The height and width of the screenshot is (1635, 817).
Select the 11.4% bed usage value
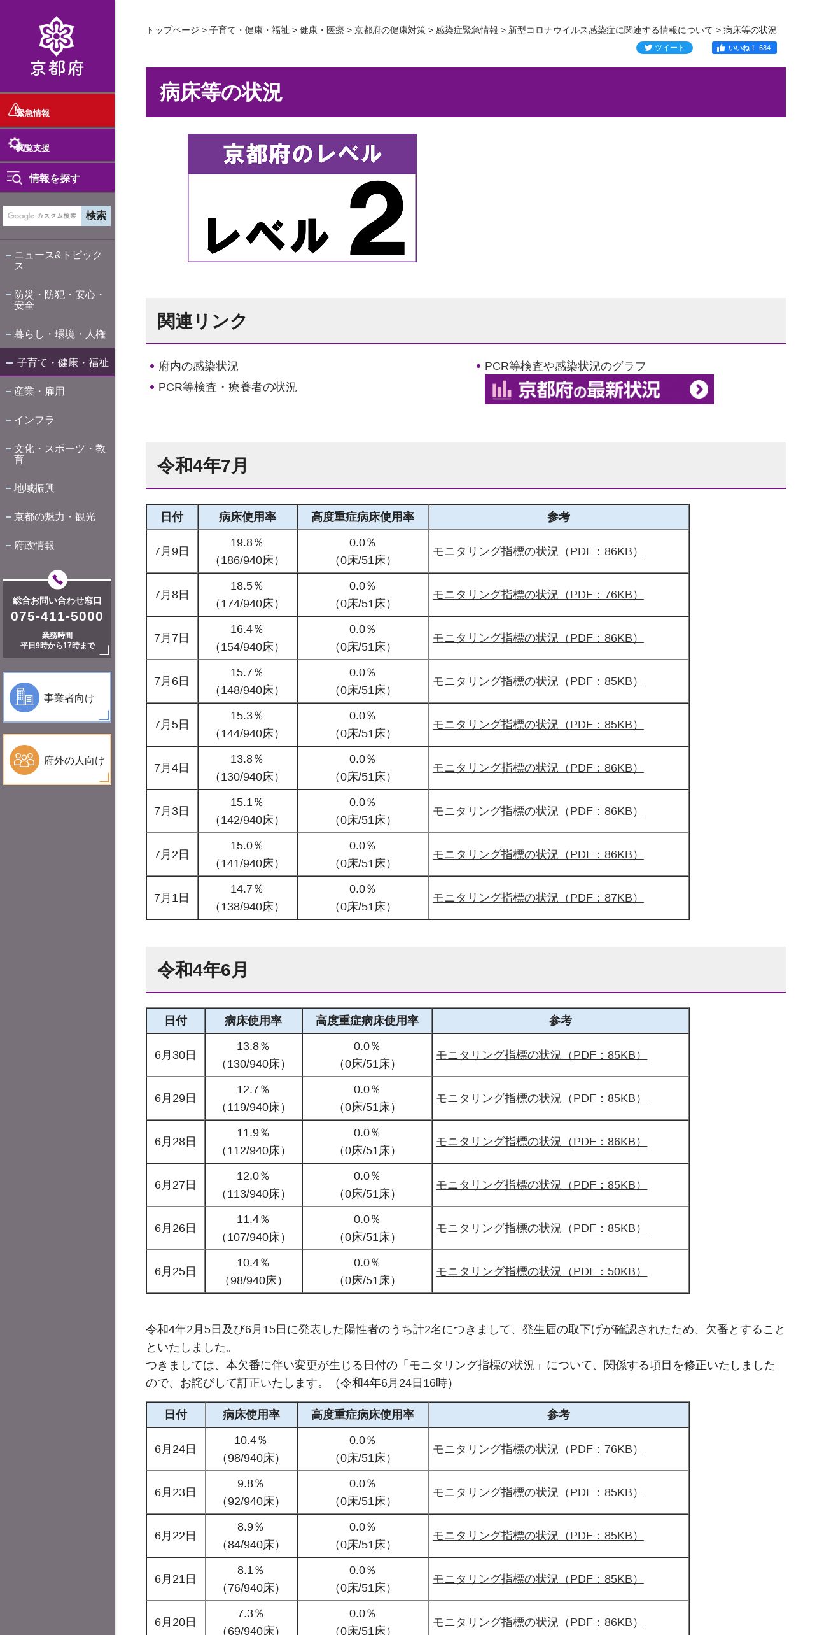pos(253,1219)
